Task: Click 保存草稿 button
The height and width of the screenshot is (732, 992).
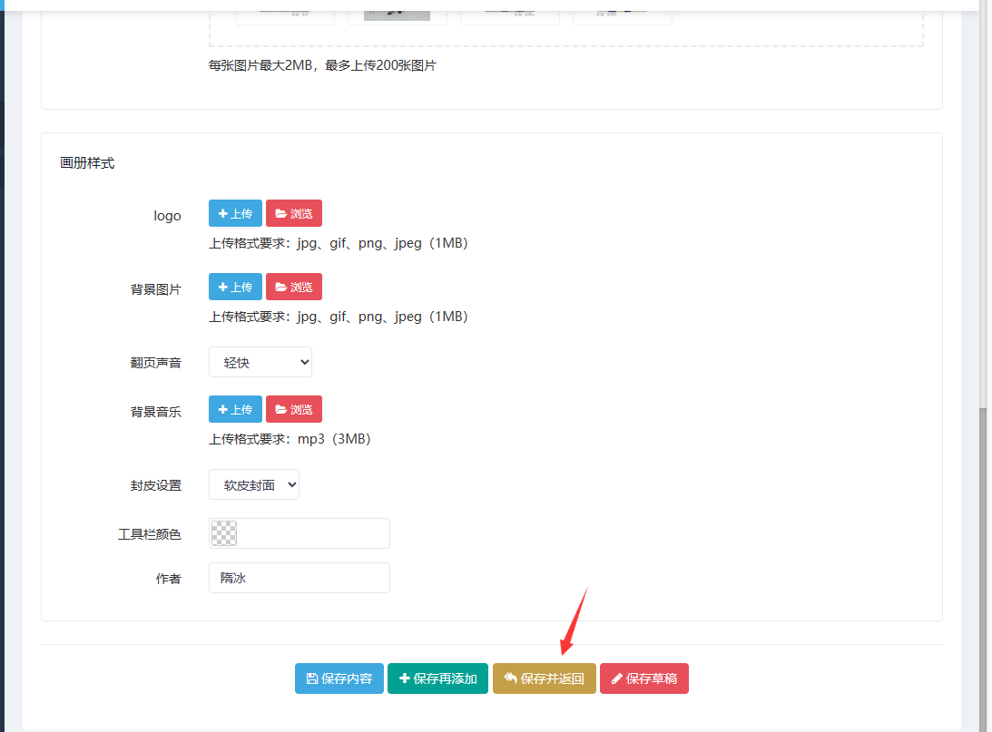Action: tap(644, 678)
